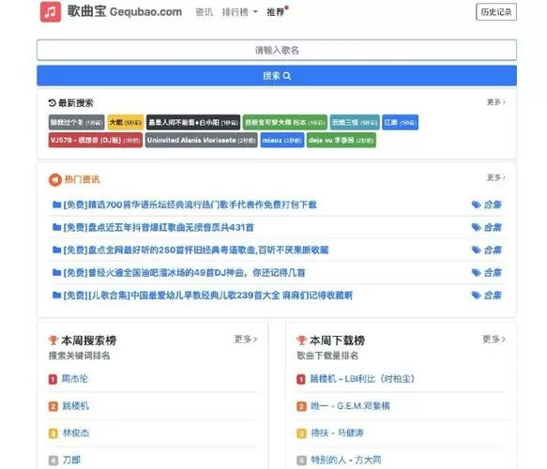Click folder icon beside 抖音爆红歌曲 article
Screen dimensions: 547x469
click(x=56, y=227)
